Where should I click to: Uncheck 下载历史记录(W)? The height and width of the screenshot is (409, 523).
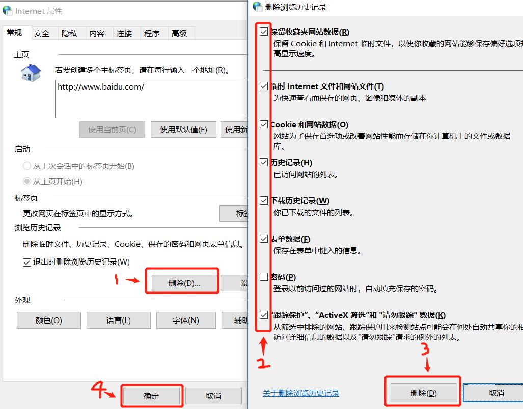click(x=263, y=200)
